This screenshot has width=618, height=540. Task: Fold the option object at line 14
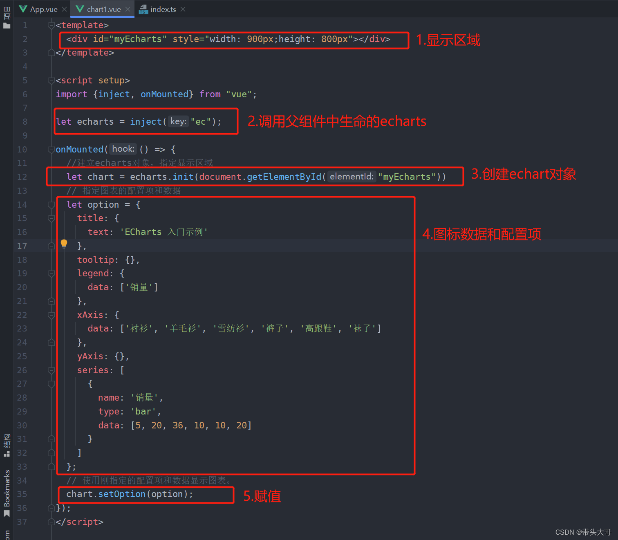point(51,205)
